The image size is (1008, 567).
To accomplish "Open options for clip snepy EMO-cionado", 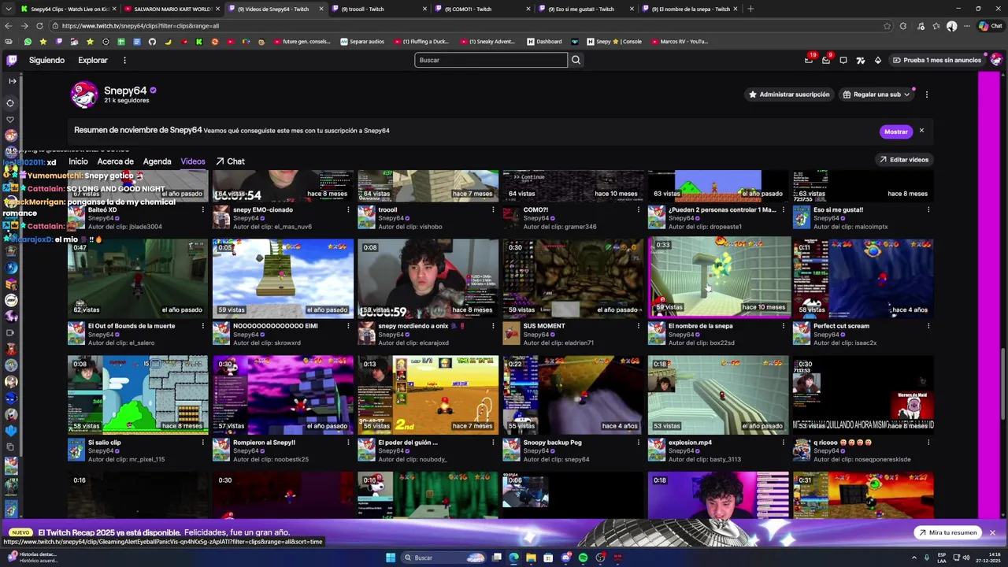I will 348,210.
